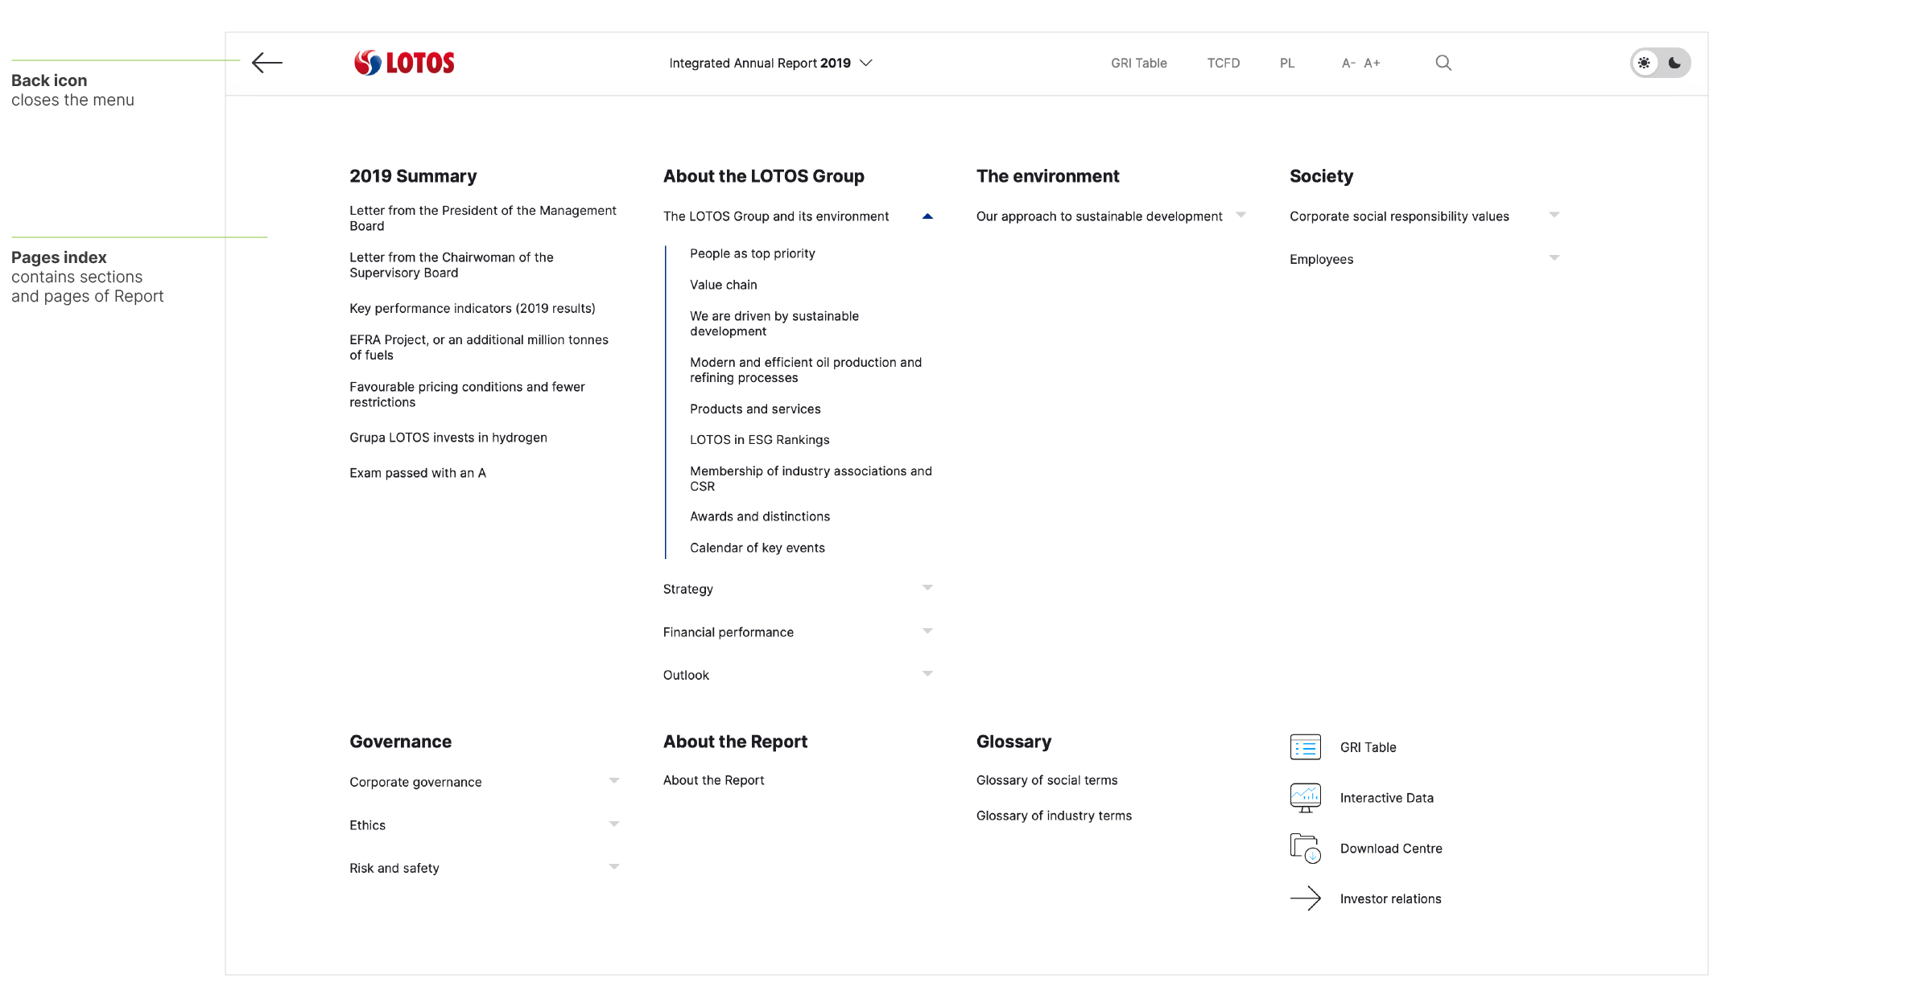Viewport: 1932px width, 999px height.
Task: Expand Our approach to sustainable development
Action: [x=1241, y=215]
